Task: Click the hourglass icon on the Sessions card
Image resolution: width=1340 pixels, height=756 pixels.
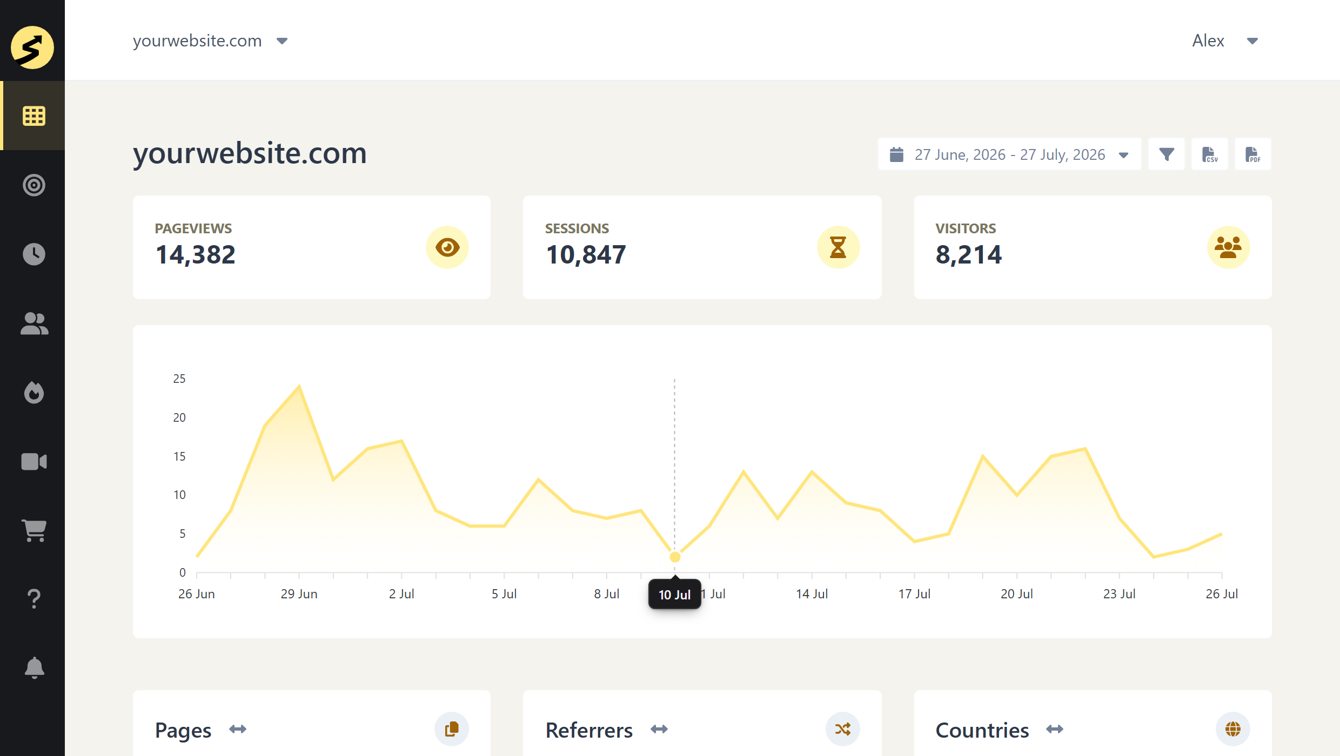Action: point(838,247)
